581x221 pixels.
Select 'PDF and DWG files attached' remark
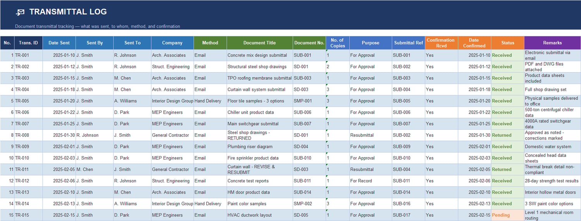552,67
